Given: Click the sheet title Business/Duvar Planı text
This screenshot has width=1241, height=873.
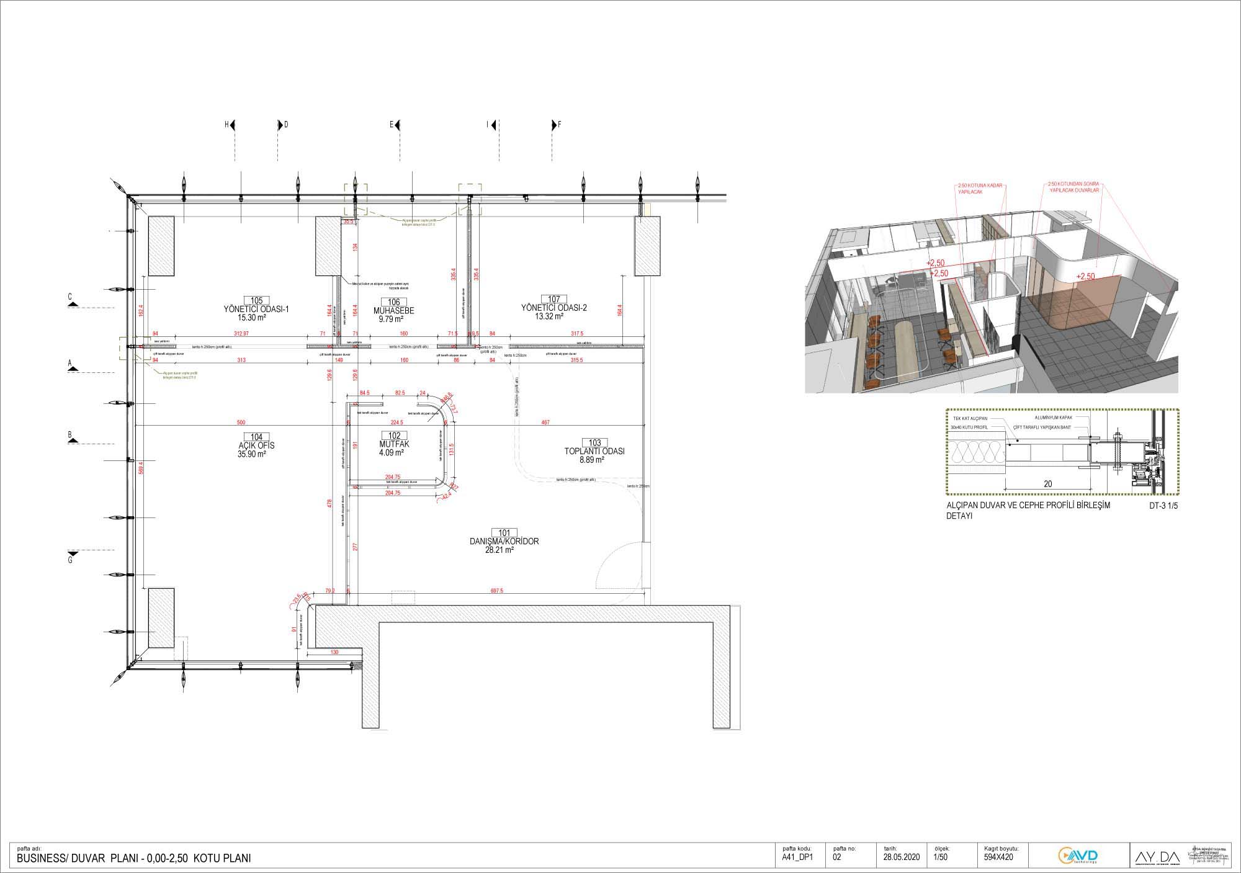Looking at the screenshot, I should point(133,859).
